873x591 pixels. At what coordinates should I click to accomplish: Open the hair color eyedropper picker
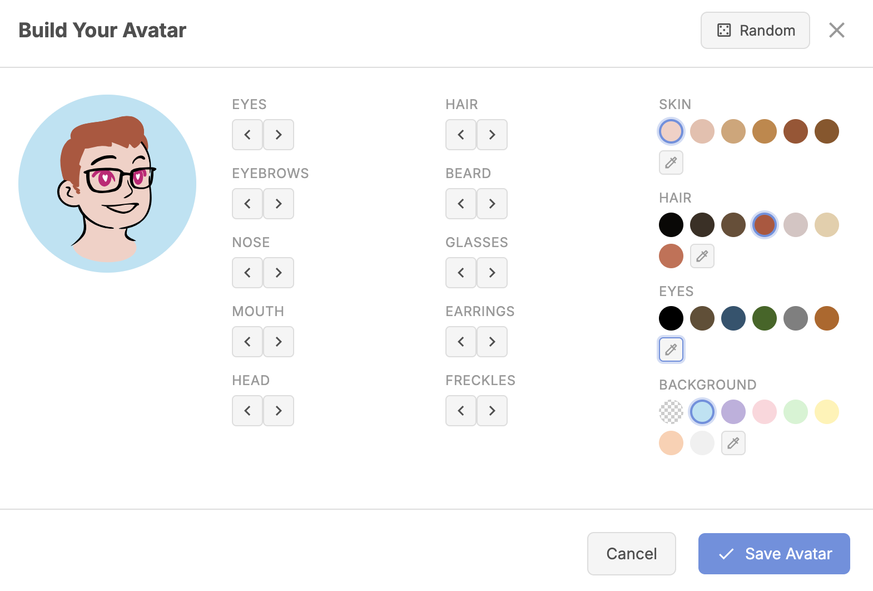tap(702, 256)
